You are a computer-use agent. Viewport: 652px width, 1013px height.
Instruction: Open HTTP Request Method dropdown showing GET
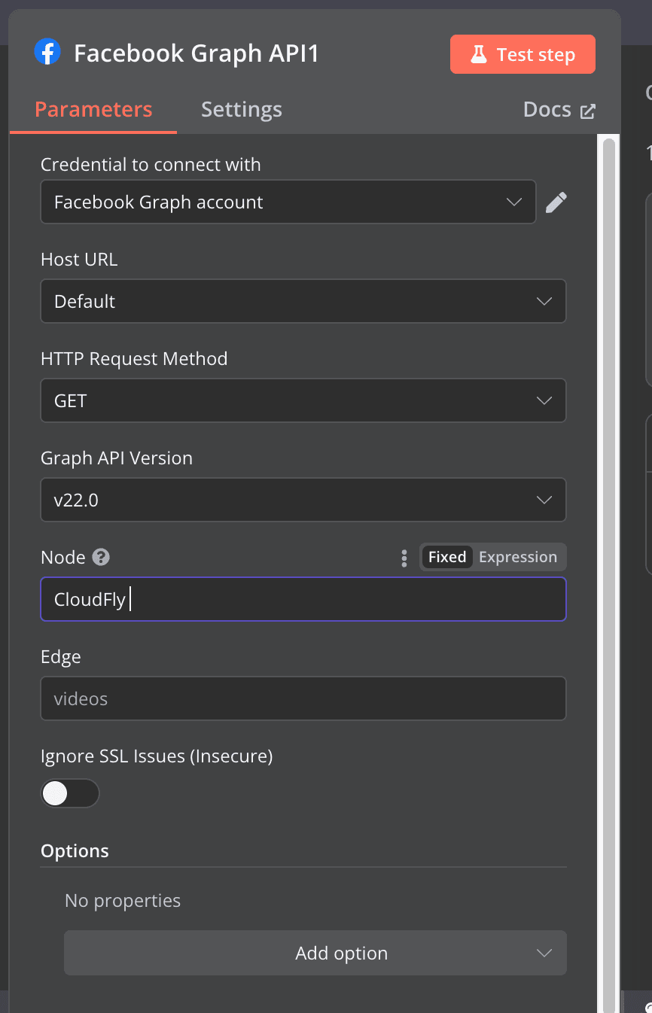coord(303,400)
